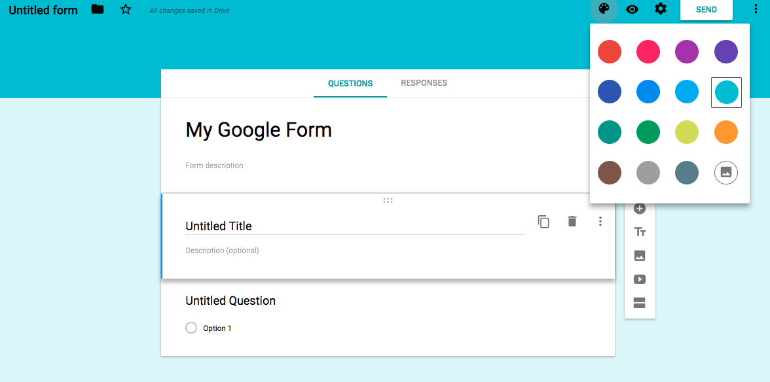The height and width of the screenshot is (382, 770).
Task: Duplicate the Untitled Title block
Action: pos(543,221)
